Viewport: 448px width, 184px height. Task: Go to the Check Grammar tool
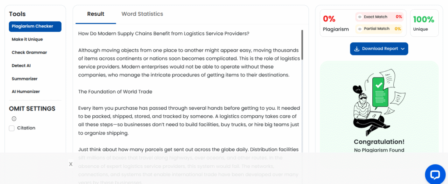[x=29, y=52]
